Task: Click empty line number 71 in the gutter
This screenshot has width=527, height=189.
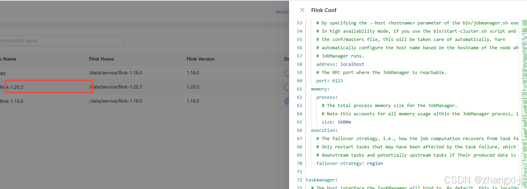Action: coord(299,171)
